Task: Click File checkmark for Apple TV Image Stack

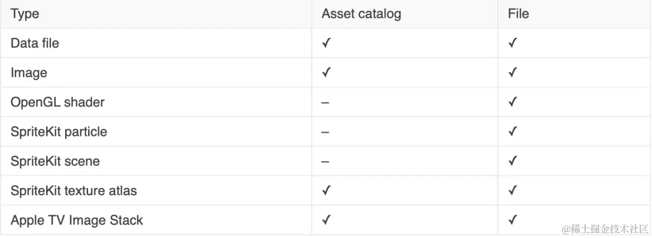Action: [512, 221]
